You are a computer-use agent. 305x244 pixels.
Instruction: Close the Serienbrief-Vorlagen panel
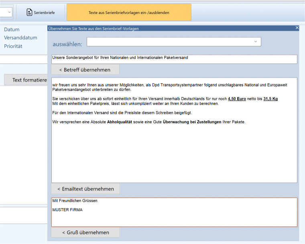297,28
